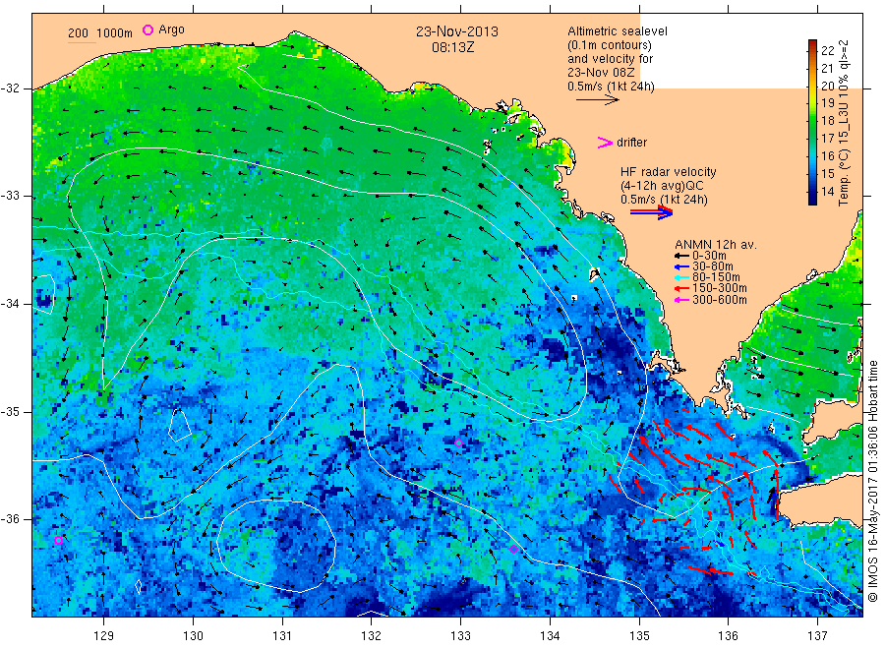Click the Argo float marker near 128.5E 36.2S
The width and height of the screenshot is (885, 649).
click(58, 540)
